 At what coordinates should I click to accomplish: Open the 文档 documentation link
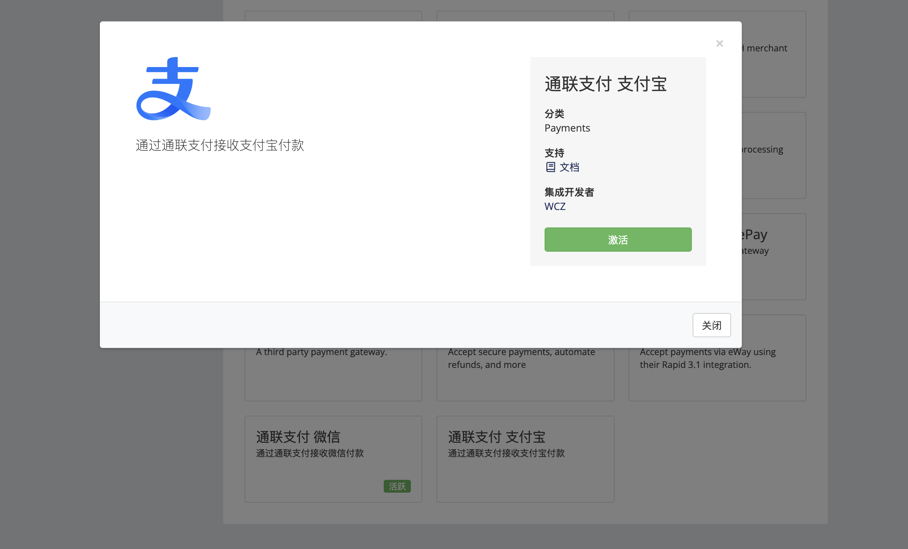click(x=569, y=167)
